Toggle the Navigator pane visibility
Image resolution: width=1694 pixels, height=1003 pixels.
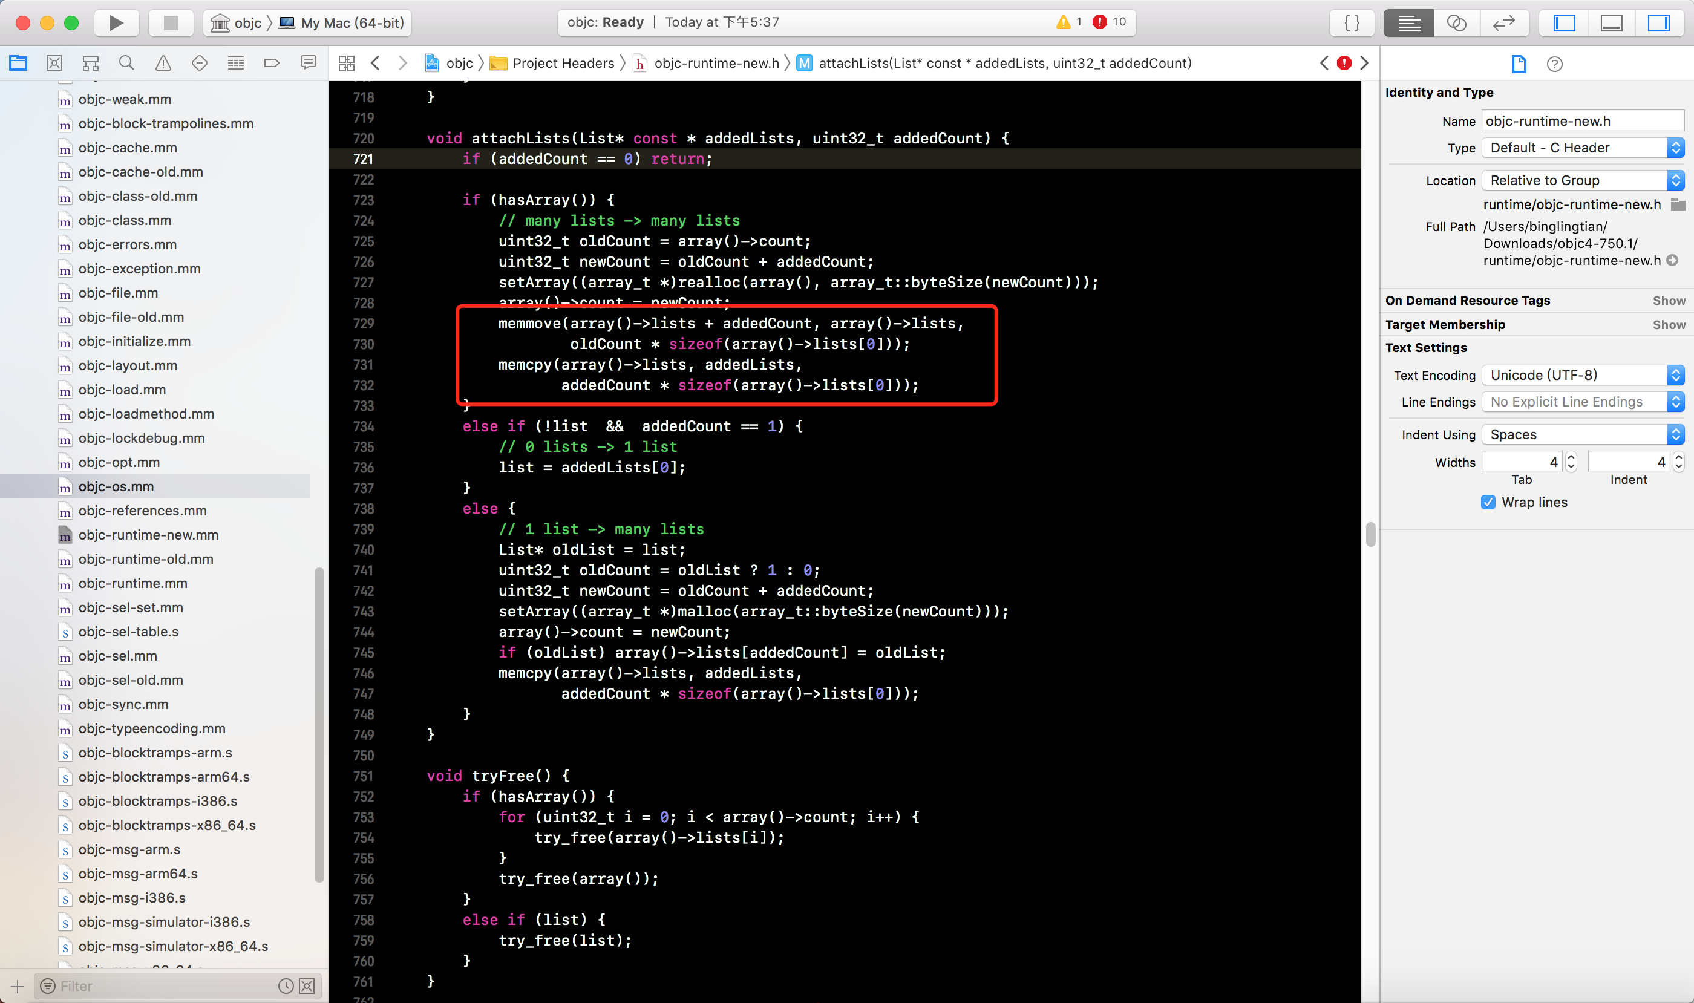pyautogui.click(x=1564, y=23)
